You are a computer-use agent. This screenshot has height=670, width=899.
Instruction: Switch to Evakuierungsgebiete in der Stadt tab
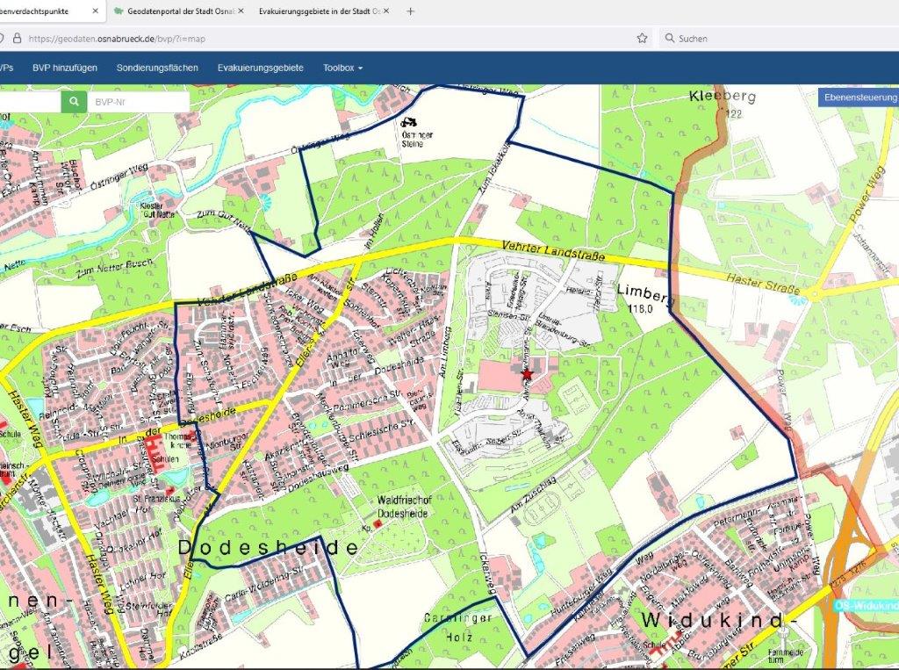(x=324, y=11)
